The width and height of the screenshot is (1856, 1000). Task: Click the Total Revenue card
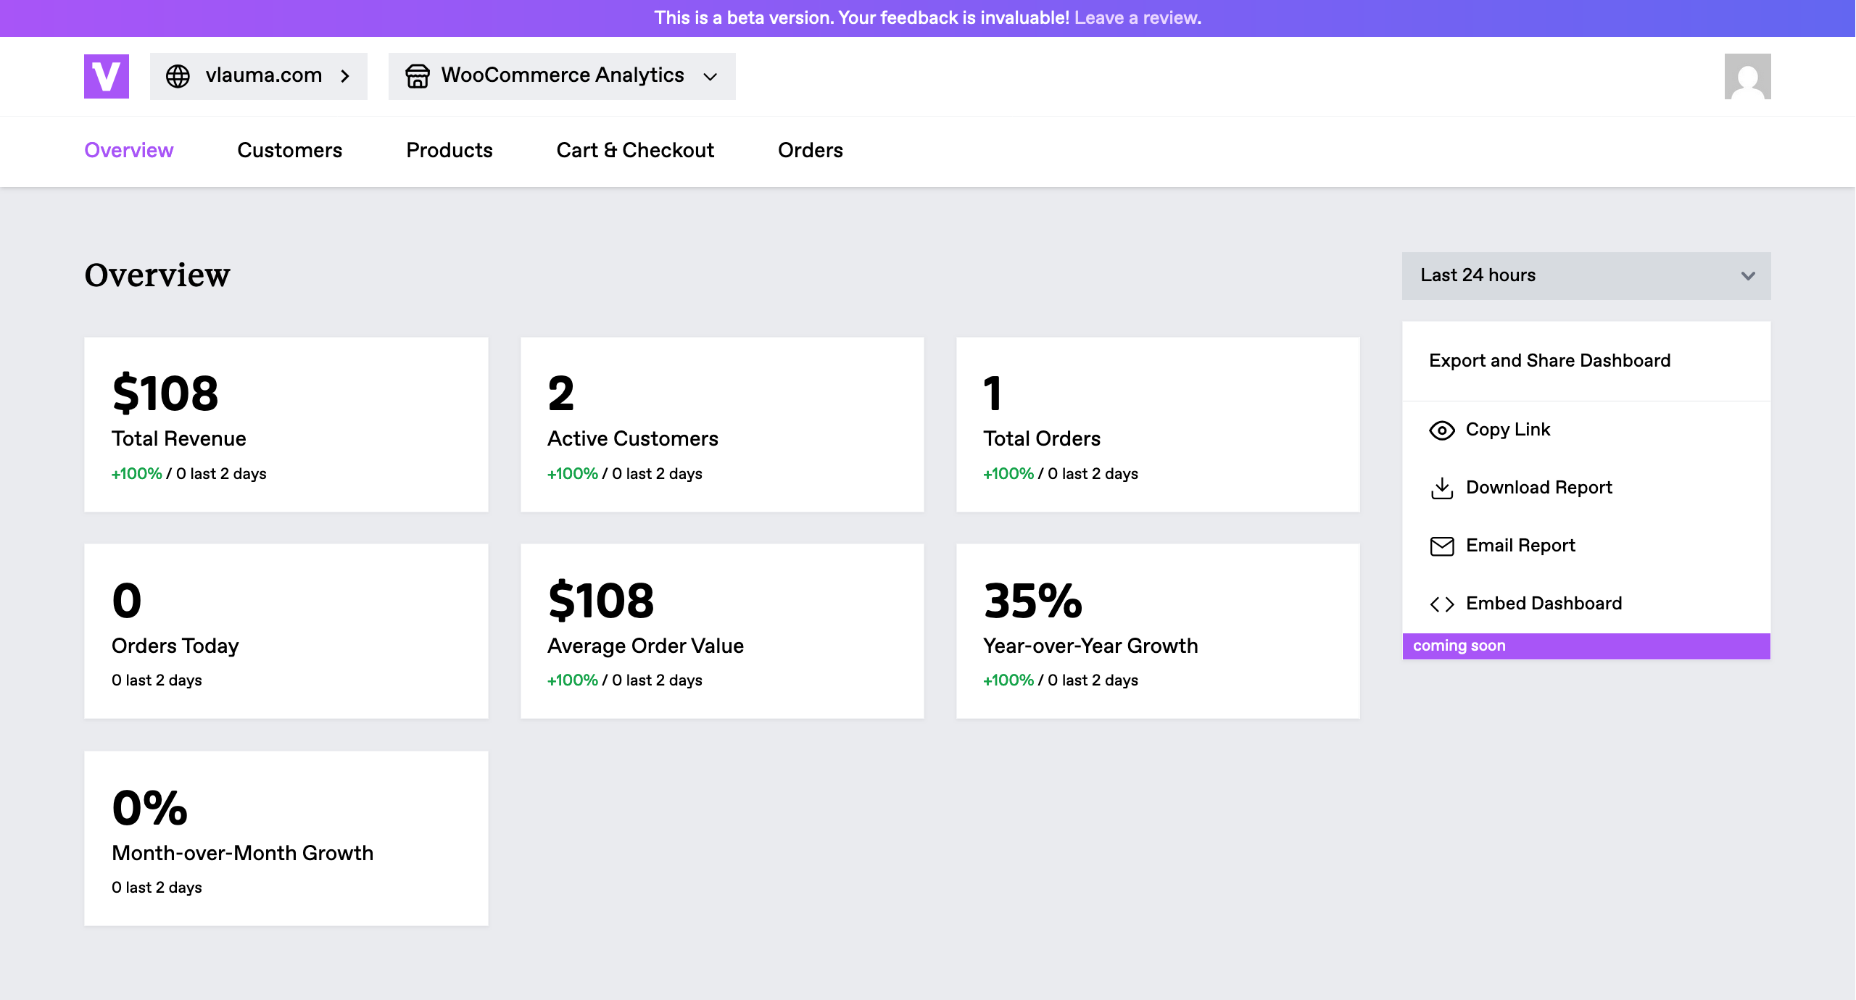pos(286,425)
